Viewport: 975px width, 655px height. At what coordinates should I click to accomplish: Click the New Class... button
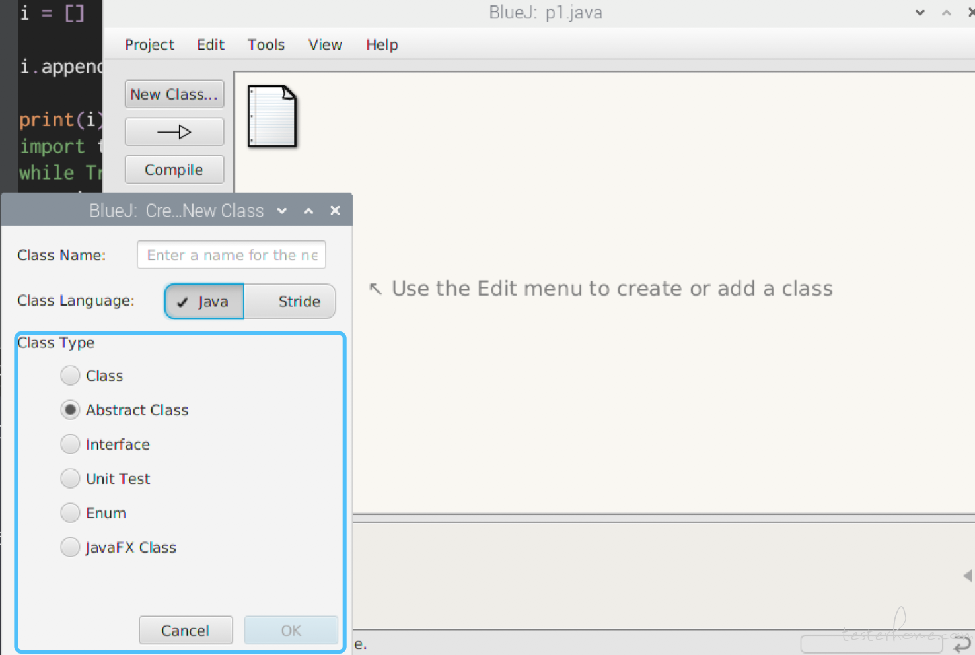click(x=174, y=94)
